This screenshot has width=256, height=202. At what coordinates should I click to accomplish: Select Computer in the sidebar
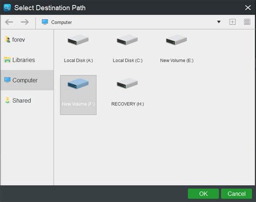28,80
